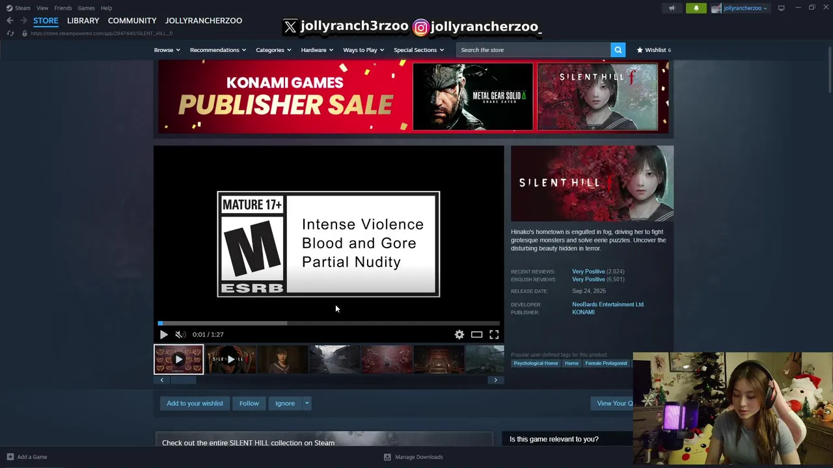Screen dimensions: 833x468
Task: Switch to the STORE tab
Action: pyautogui.click(x=46, y=21)
